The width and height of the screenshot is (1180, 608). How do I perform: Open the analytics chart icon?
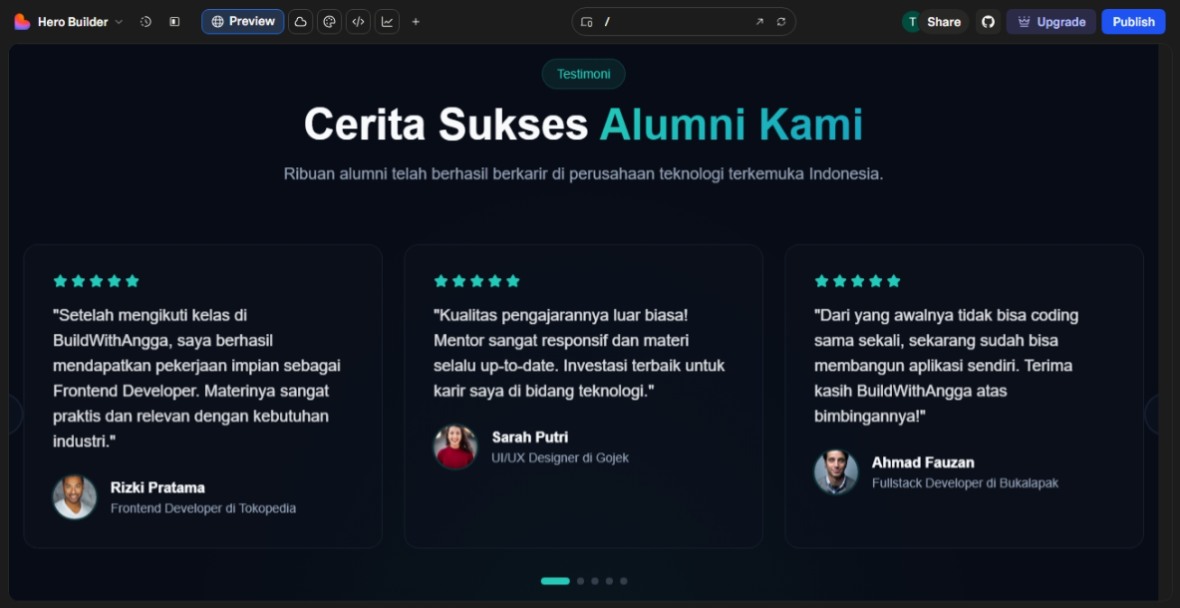click(387, 22)
